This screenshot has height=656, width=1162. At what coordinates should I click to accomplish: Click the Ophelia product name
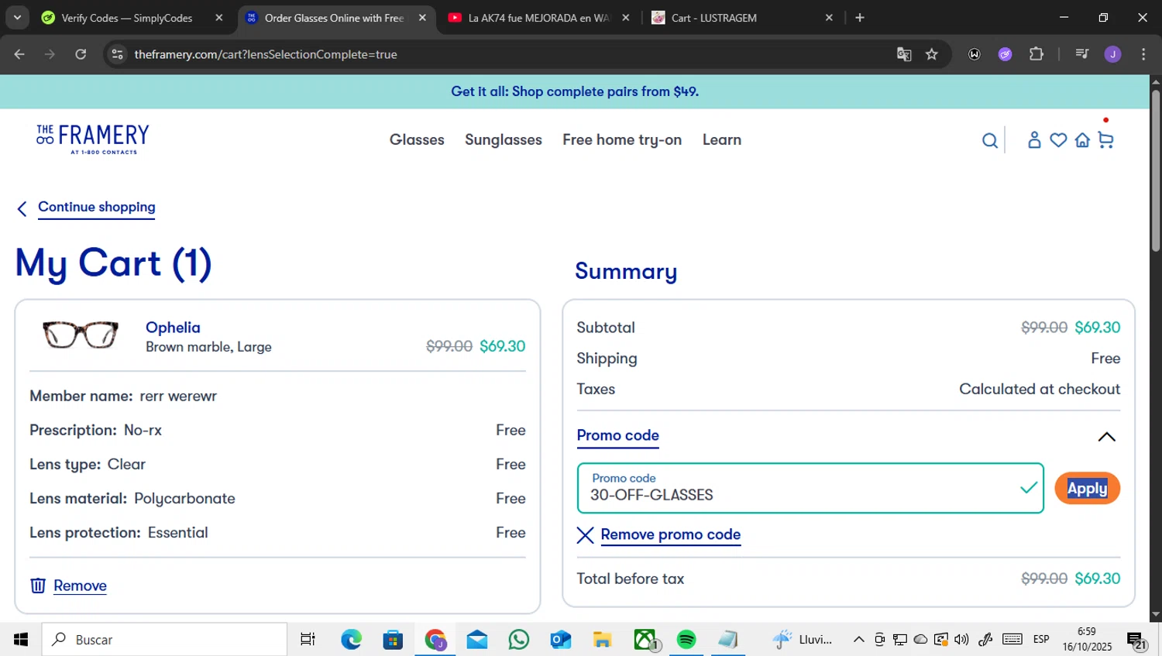pos(173,328)
